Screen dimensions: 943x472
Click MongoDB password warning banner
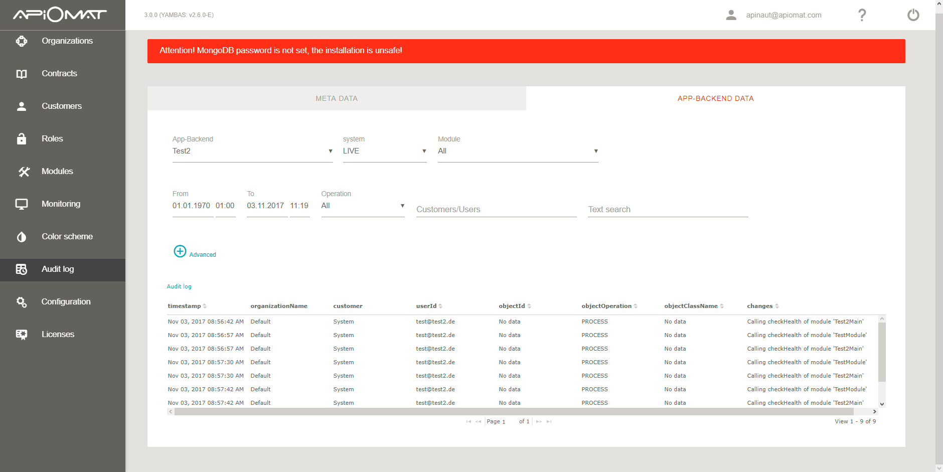[526, 51]
